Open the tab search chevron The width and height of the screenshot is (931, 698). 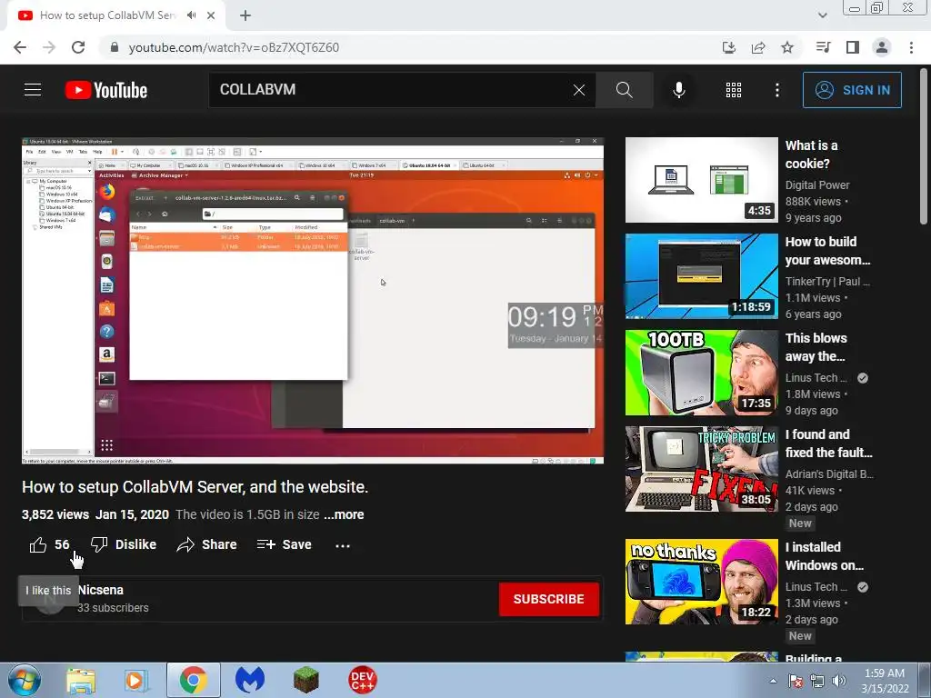[x=822, y=15]
